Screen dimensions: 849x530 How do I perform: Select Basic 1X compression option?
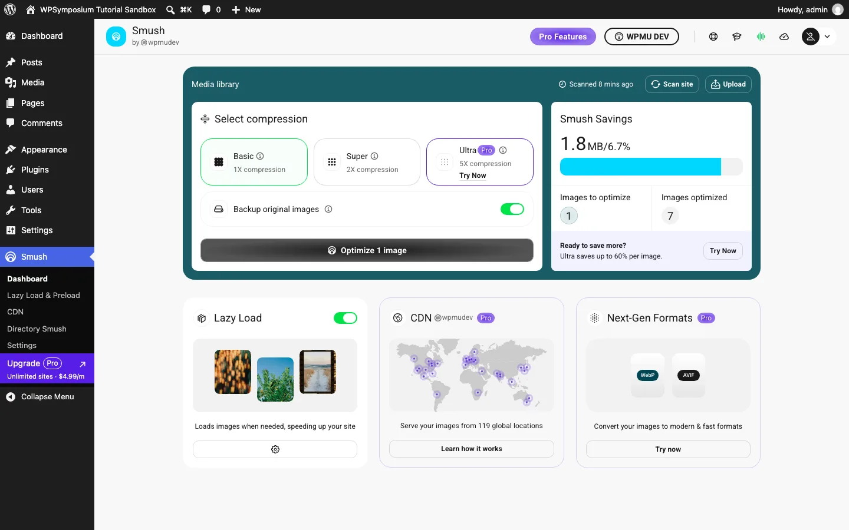pos(254,162)
